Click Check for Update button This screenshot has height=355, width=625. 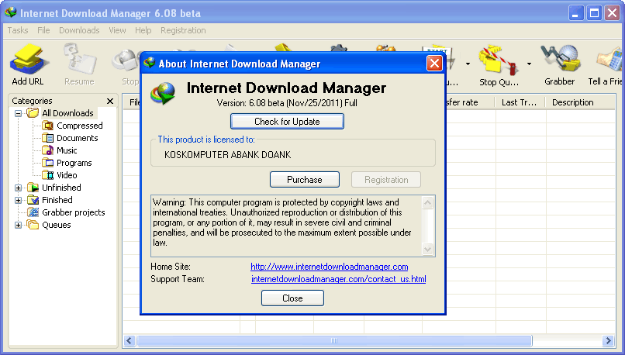[287, 122]
